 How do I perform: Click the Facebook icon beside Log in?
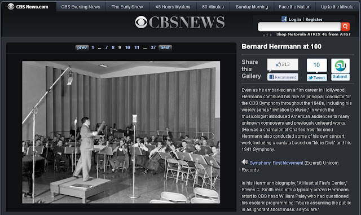click(x=284, y=19)
